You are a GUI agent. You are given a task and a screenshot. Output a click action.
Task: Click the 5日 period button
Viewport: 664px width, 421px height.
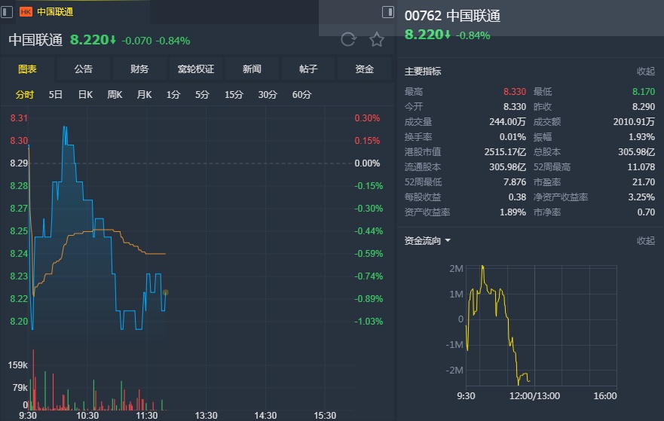pyautogui.click(x=56, y=95)
